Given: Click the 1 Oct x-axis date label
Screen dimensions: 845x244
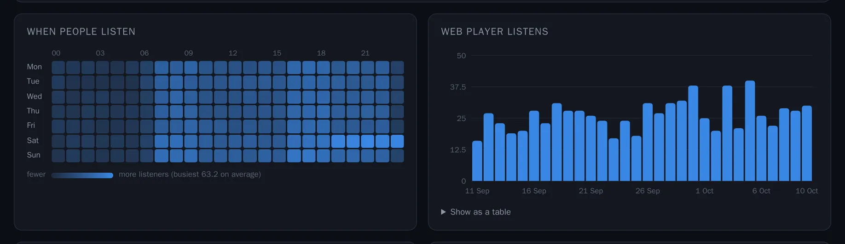Looking at the screenshot, I should [x=705, y=191].
